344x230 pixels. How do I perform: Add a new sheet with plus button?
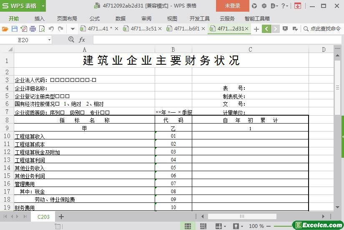[x=61, y=217]
